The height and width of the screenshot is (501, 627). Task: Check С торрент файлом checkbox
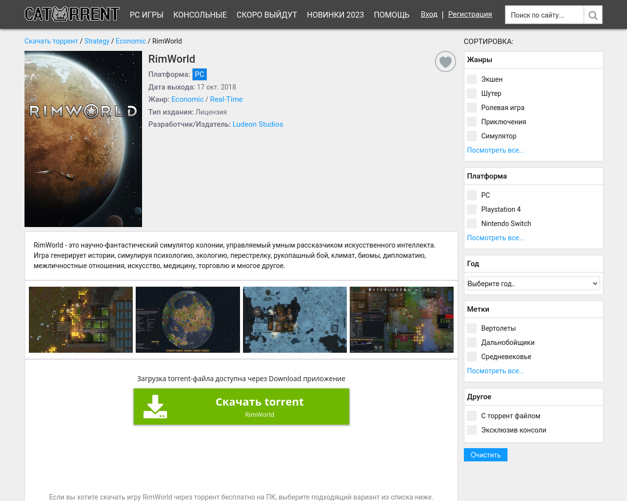(472, 416)
